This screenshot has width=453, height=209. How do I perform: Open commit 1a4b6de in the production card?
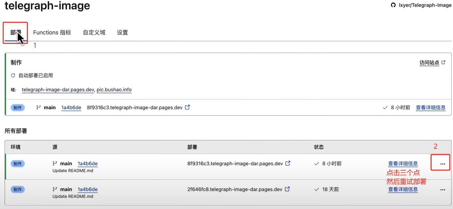71,108
